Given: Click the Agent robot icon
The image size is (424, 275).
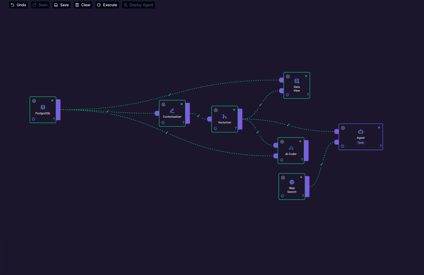Looking at the screenshot, I should tap(361, 132).
